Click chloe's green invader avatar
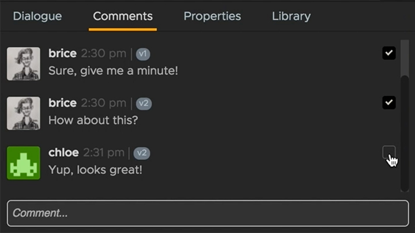Image resolution: width=415 pixels, height=233 pixels. tap(24, 163)
